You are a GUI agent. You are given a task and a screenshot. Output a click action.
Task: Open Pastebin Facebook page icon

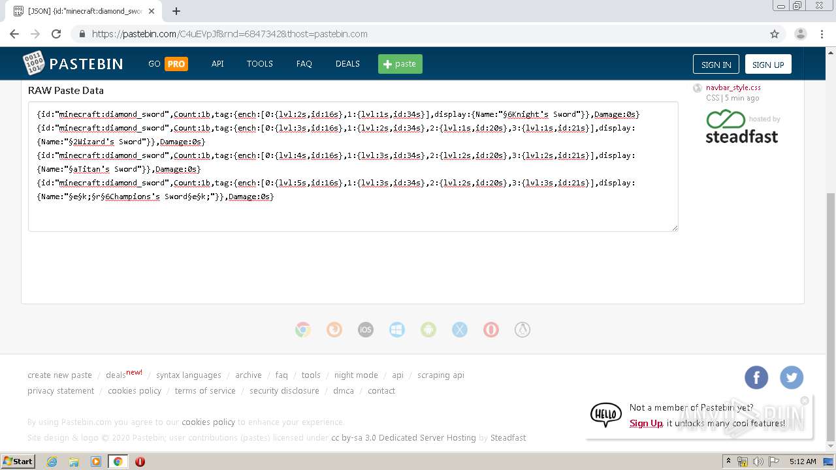pyautogui.click(x=756, y=377)
